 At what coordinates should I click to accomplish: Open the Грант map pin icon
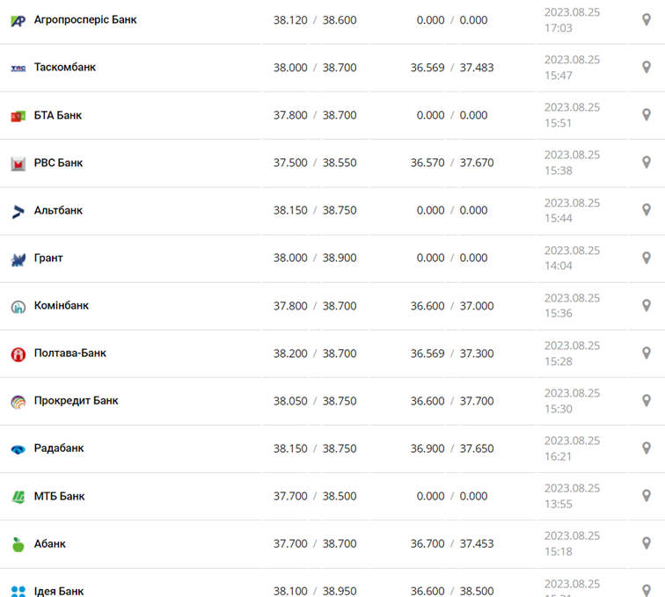point(647,258)
